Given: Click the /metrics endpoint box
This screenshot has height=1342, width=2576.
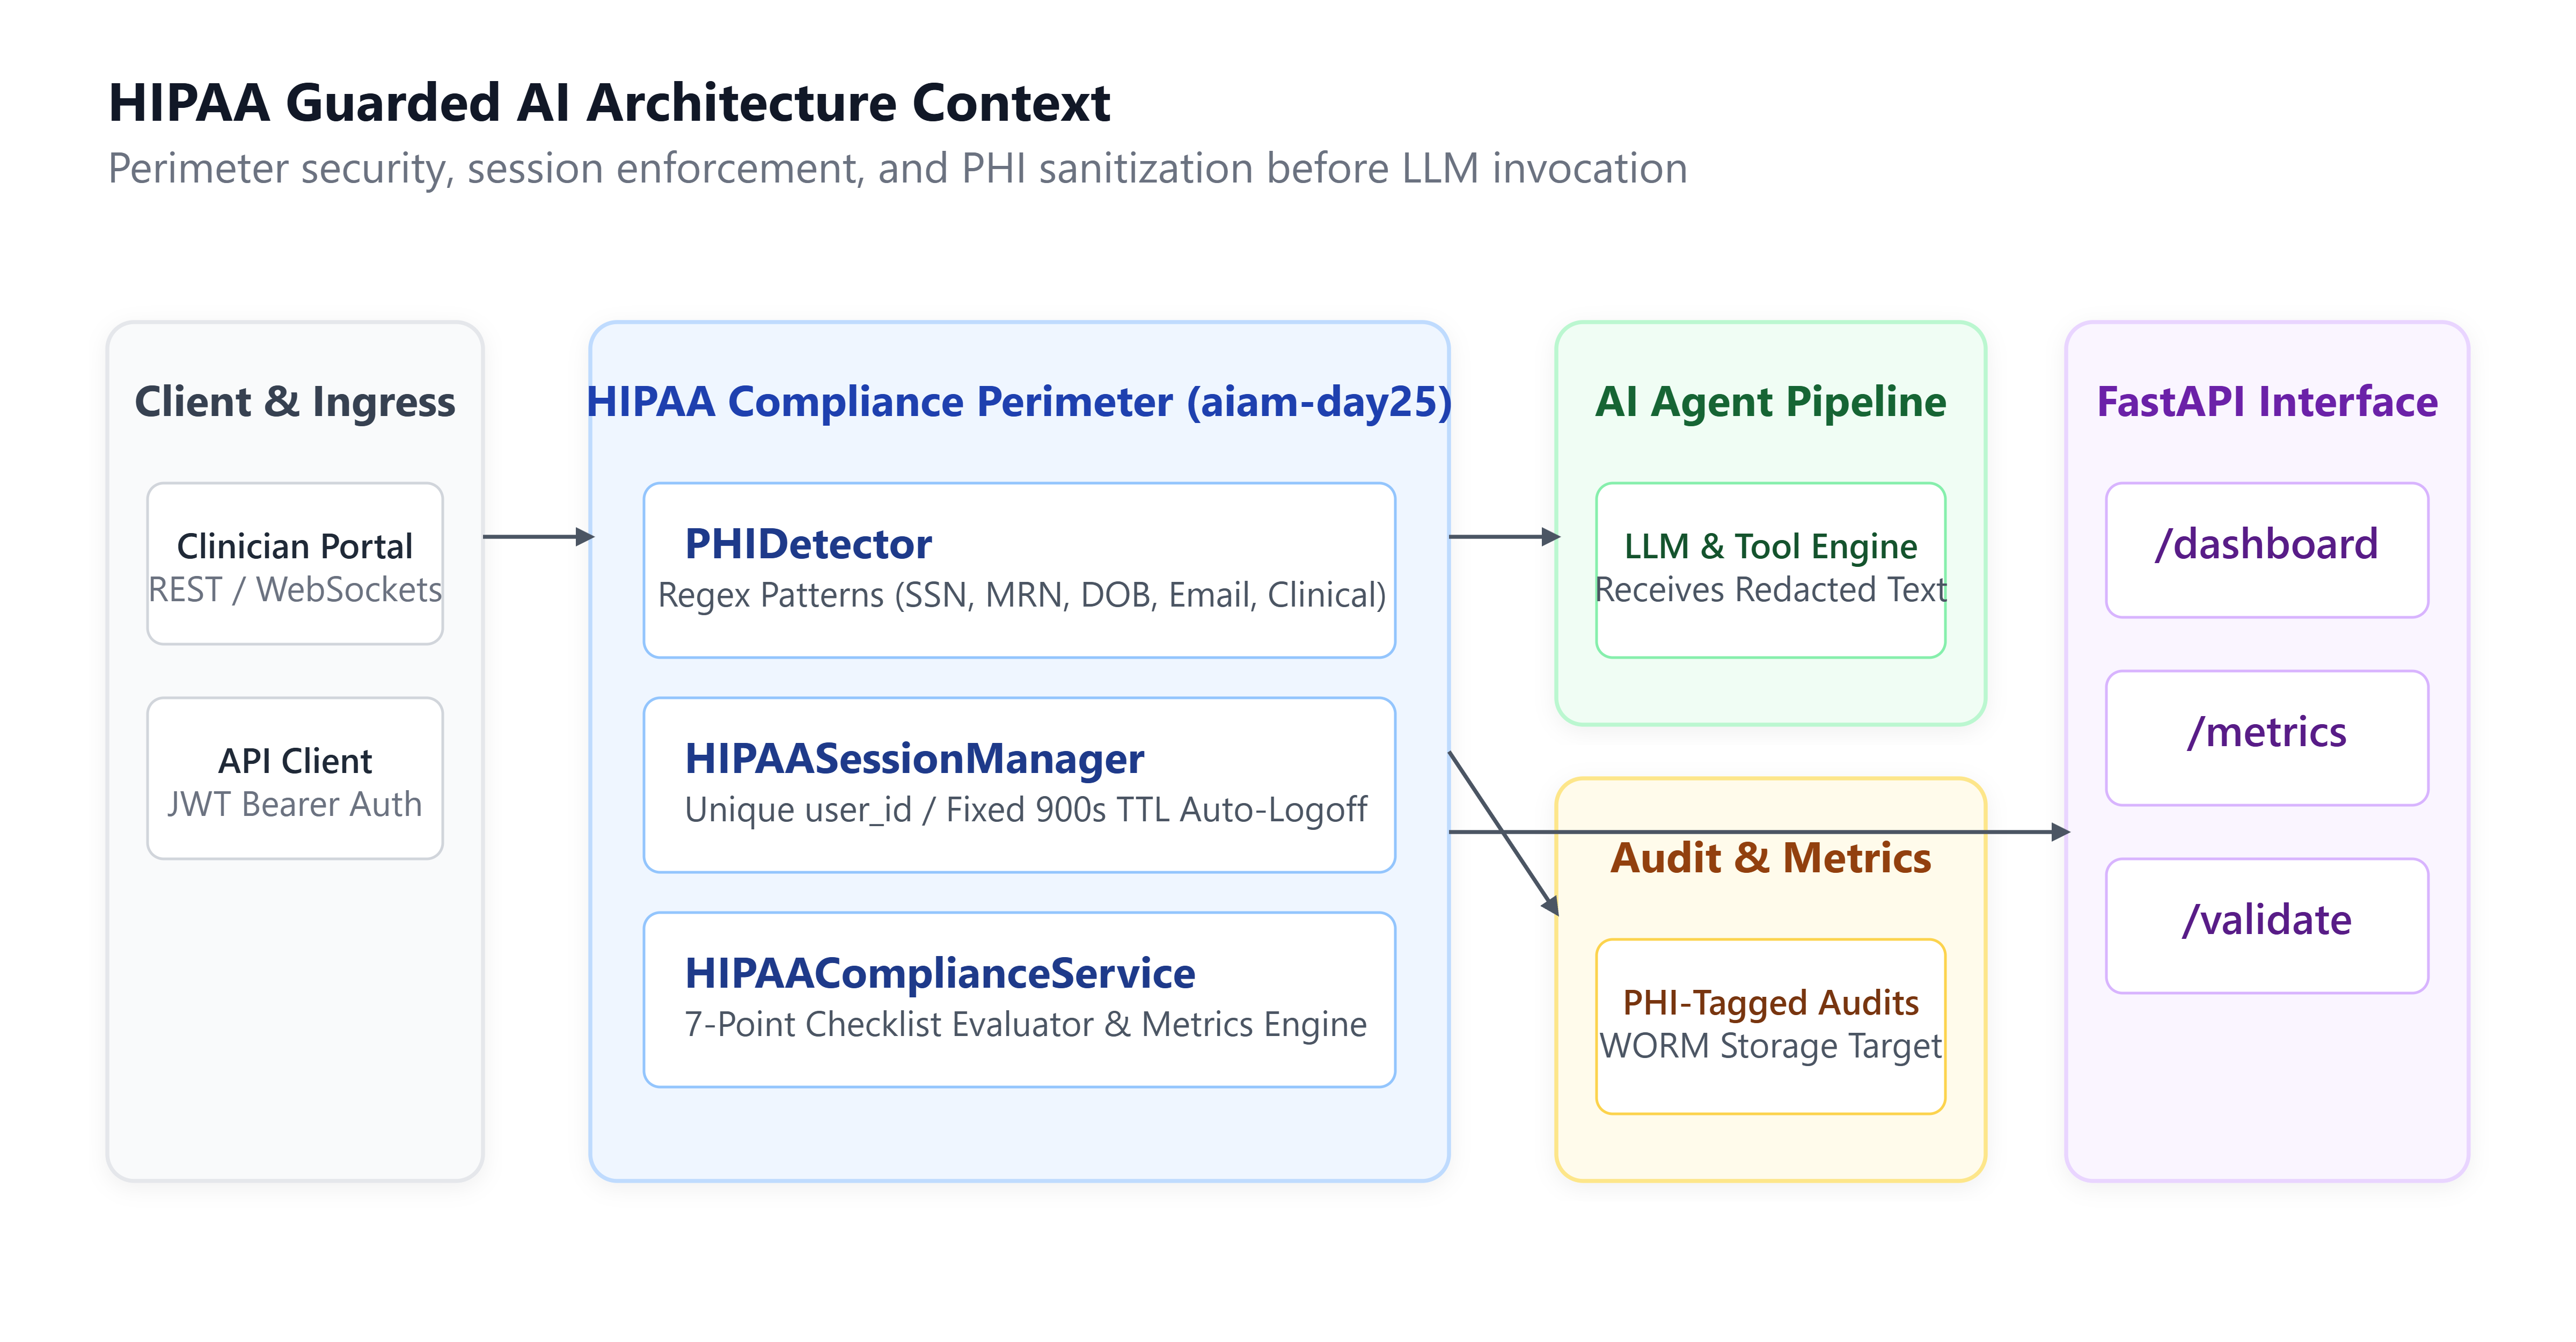Looking at the screenshot, I should point(2267,738).
